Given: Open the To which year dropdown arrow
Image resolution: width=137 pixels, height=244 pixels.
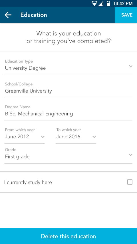Looking at the screenshot, I should click(x=94, y=137).
